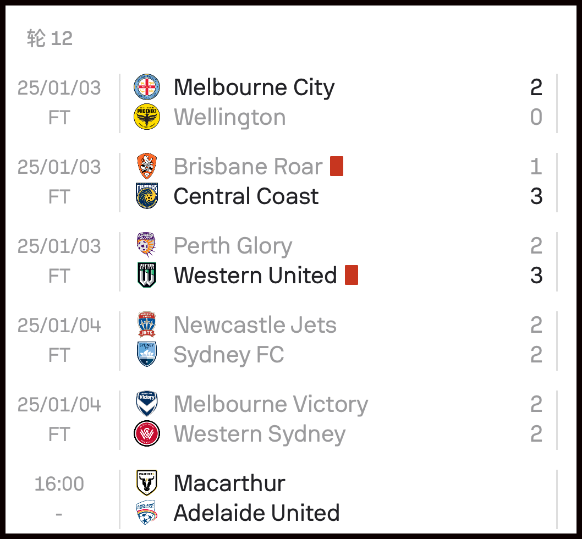Open the Melbourne City team name link
The image size is (582, 539).
point(254,87)
